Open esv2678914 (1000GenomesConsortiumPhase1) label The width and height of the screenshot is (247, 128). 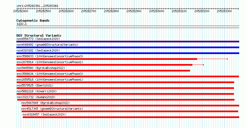50,62
